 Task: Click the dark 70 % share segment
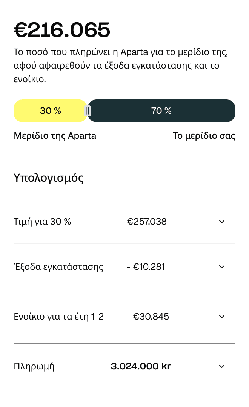161,111
